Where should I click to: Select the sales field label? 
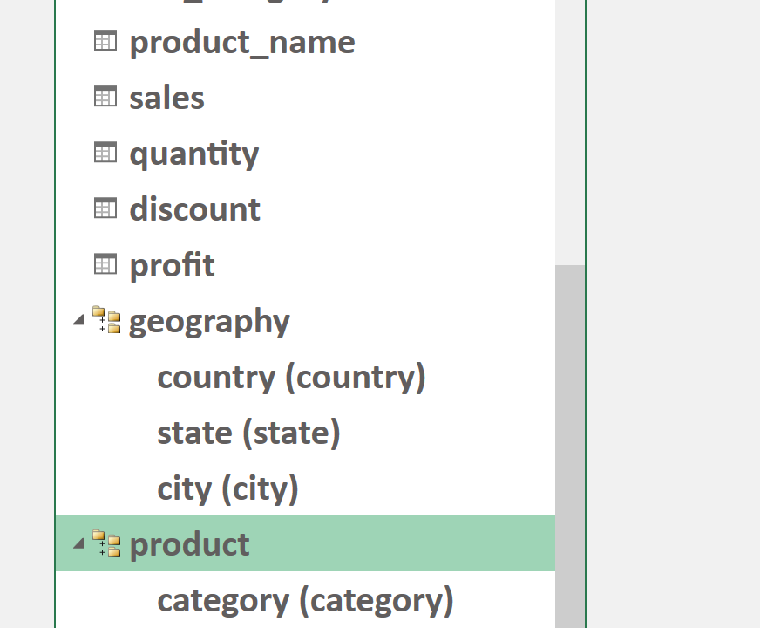tap(166, 98)
